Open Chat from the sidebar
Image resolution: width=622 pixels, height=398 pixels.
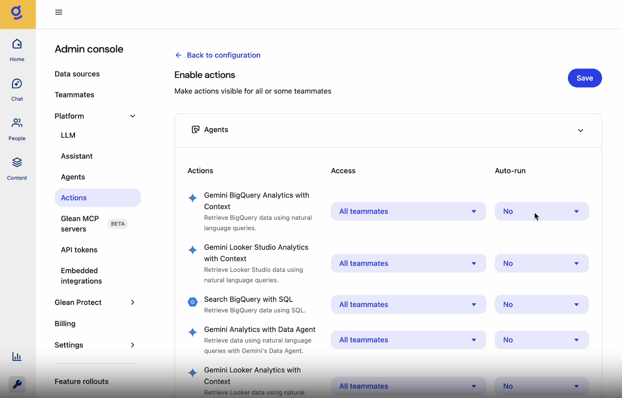coord(17,90)
